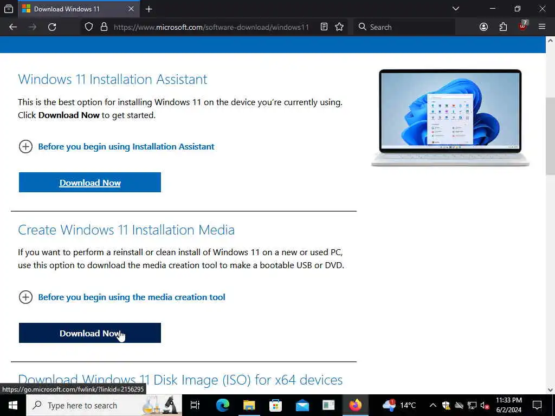Screen dimensions: 555x416
Task: Toggle reader view icon
Action: click(x=324, y=27)
